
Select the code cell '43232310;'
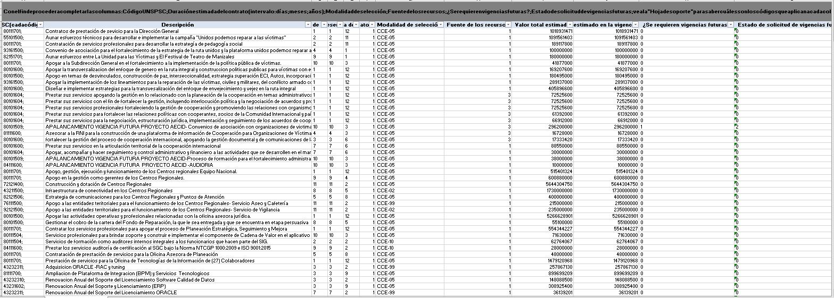[22, 280]
